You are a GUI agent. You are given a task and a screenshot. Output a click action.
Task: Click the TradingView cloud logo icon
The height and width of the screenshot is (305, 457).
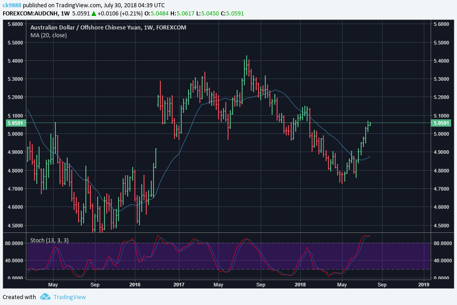pyautogui.click(x=45, y=297)
